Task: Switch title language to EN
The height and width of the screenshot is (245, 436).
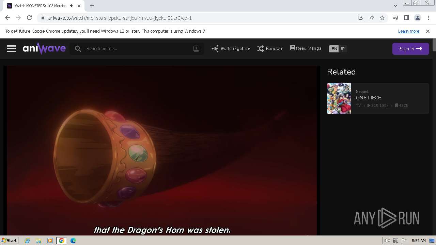Action: [x=334, y=49]
